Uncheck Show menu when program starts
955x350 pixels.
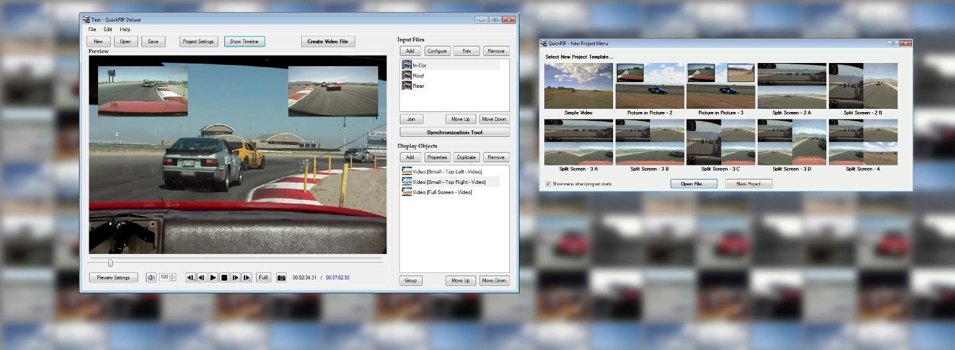(548, 184)
